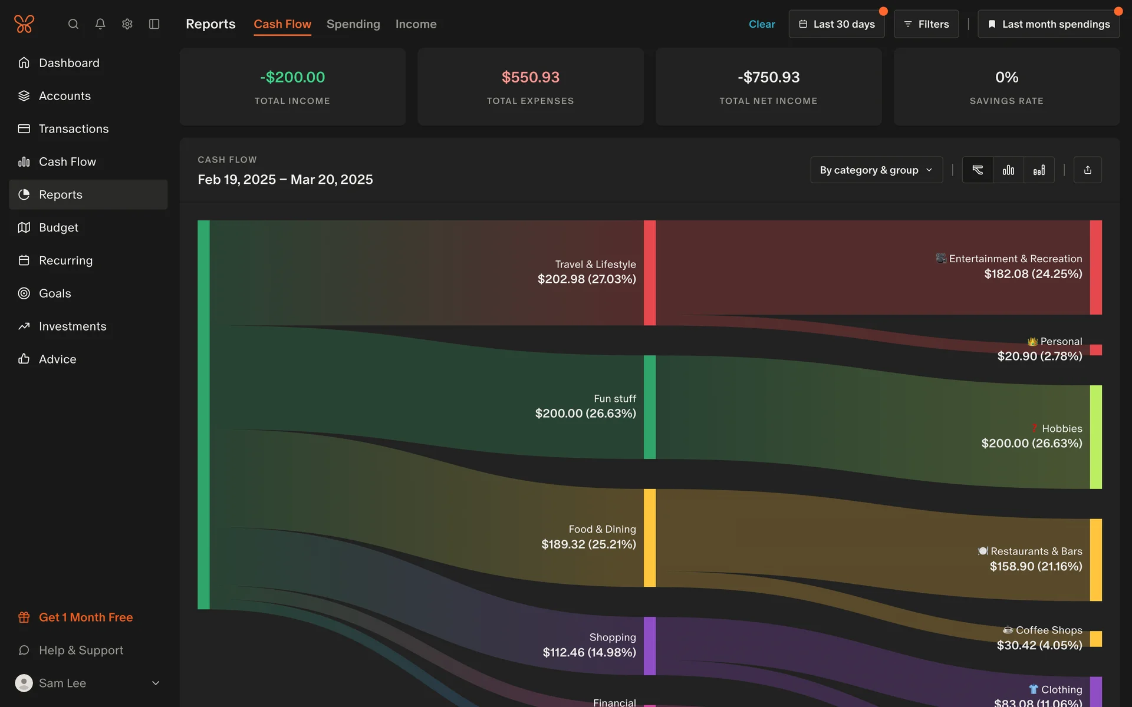Open the search icon
The width and height of the screenshot is (1132, 707).
coord(73,24)
